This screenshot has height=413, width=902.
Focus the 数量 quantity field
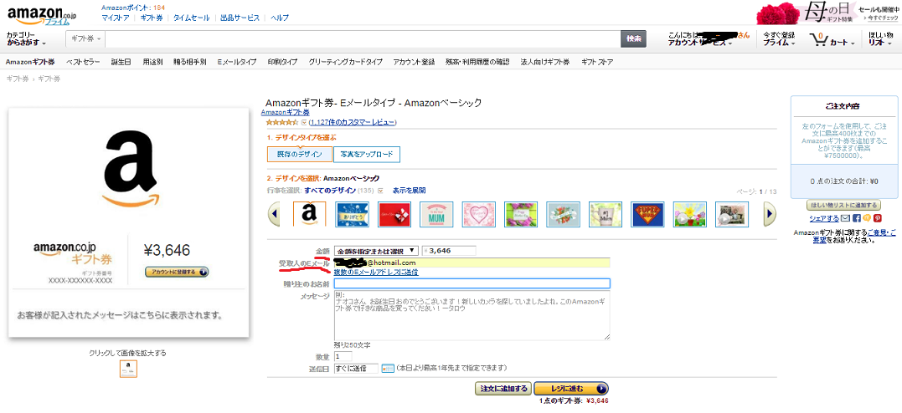[x=343, y=357]
